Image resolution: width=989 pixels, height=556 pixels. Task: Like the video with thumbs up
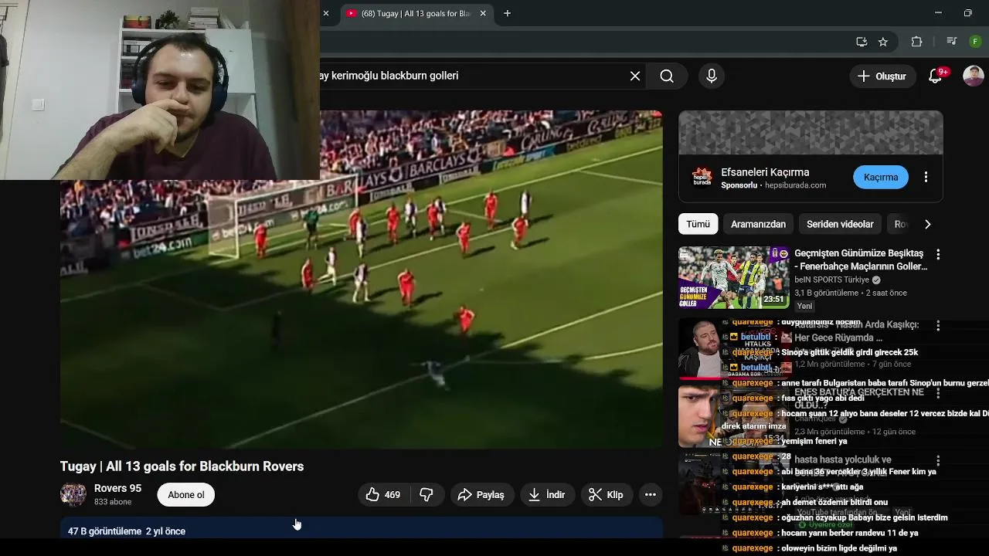click(x=384, y=495)
